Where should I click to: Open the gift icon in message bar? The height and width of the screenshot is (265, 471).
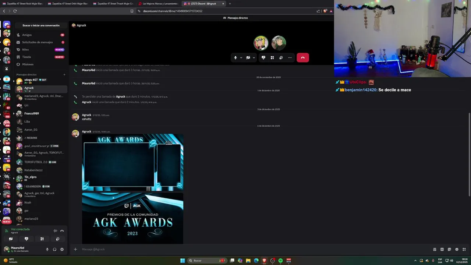click(x=435, y=249)
